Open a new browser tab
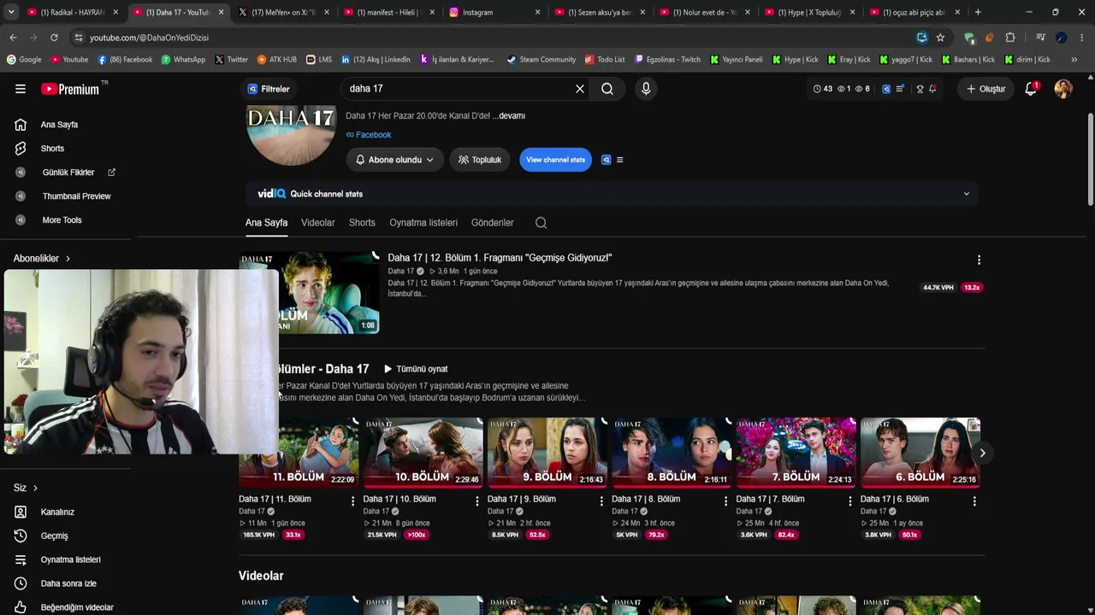 coord(978,12)
